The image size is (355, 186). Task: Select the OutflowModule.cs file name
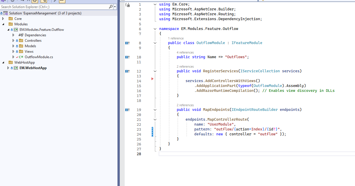point(39,57)
